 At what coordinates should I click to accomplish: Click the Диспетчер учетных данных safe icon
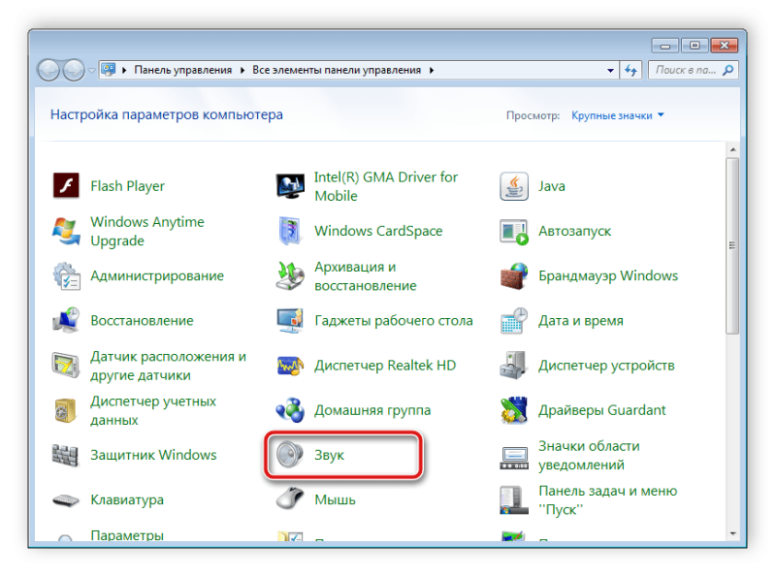(66, 411)
